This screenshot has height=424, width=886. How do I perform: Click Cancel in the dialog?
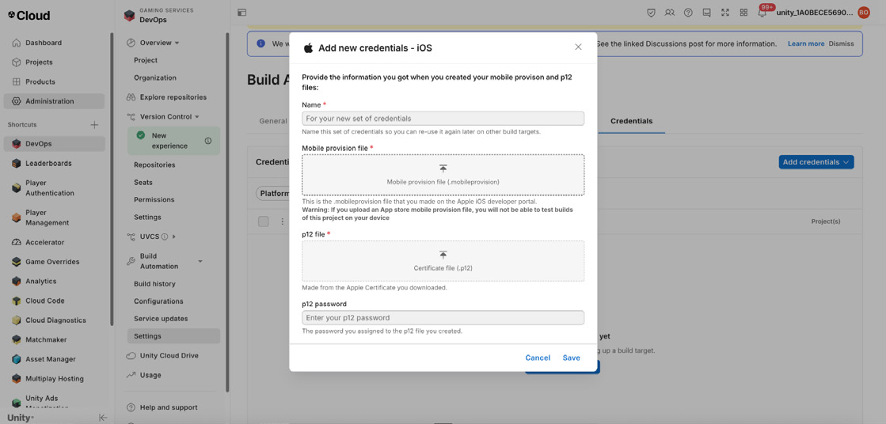point(538,358)
